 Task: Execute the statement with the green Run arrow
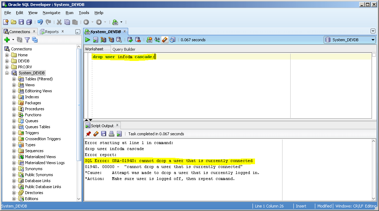[87, 39]
